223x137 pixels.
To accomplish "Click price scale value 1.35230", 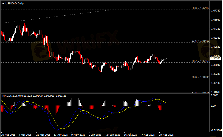I will [216, 74].
